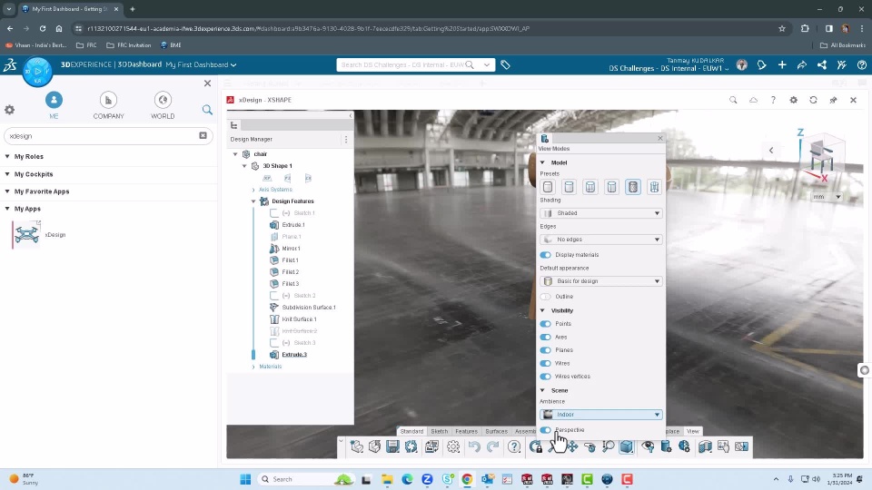Screen dimensions: 872x490
Task: Toggle Display materials switch
Action: pos(546,255)
